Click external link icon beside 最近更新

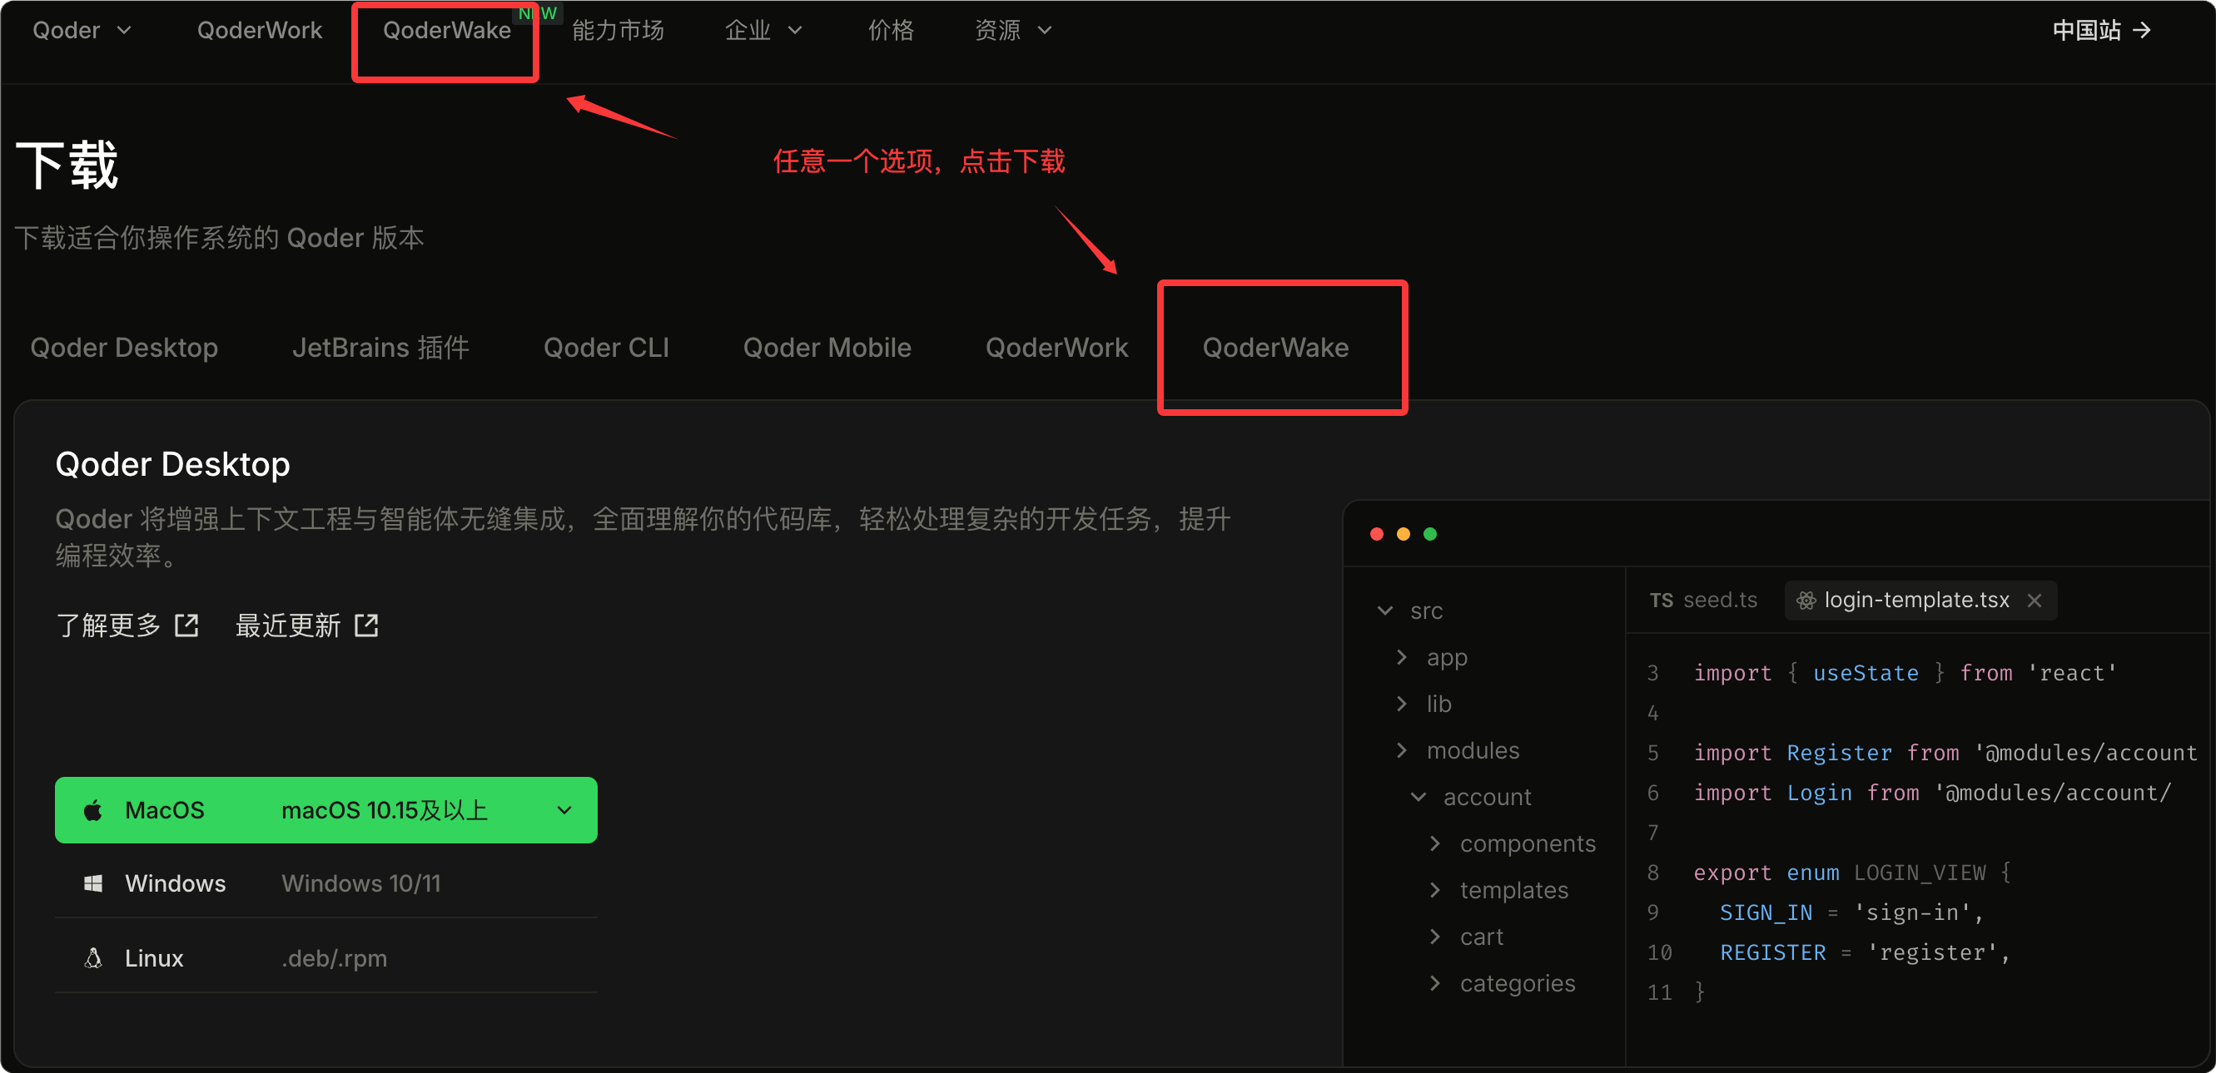point(366,625)
